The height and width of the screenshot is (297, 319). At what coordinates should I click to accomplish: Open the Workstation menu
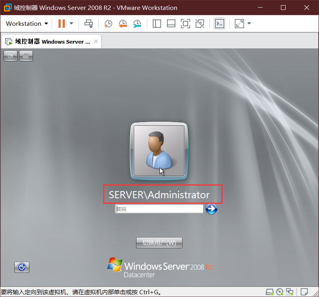coord(27,23)
